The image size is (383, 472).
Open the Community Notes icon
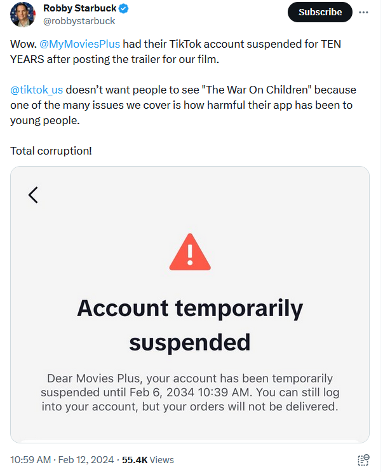tap(363, 460)
